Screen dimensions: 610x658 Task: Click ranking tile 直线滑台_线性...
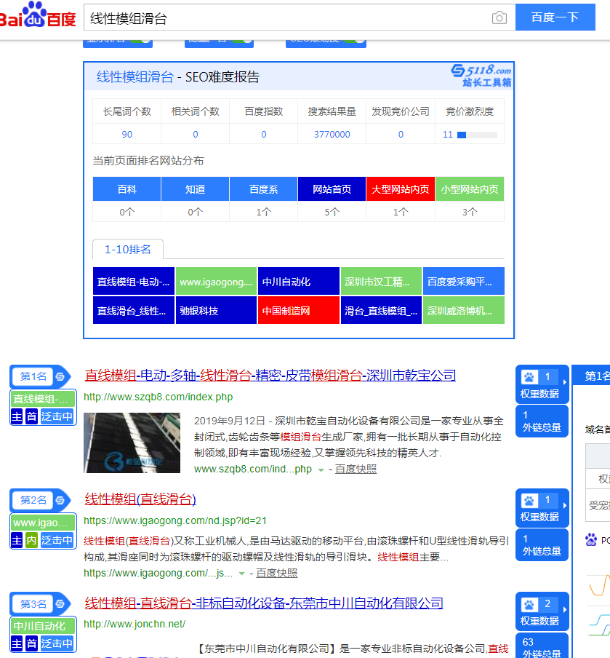pos(133,311)
